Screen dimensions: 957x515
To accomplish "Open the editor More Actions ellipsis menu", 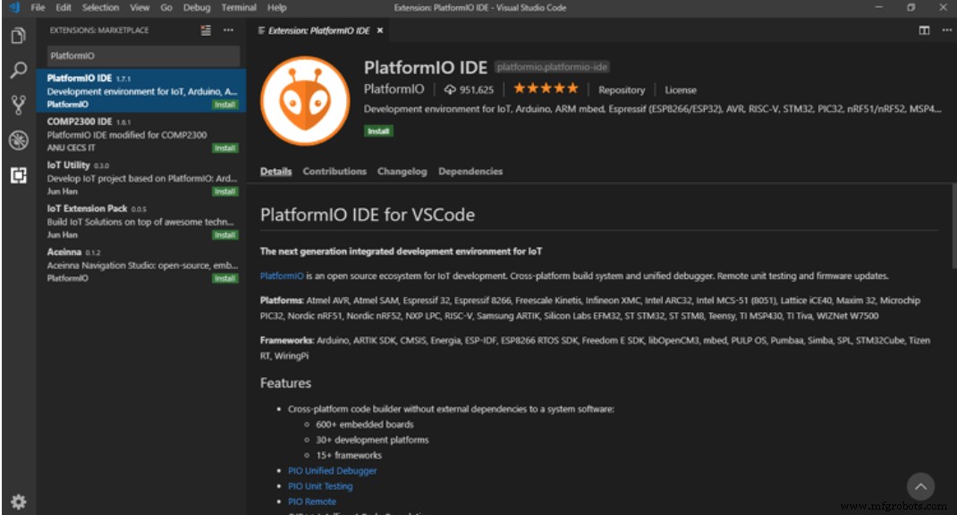I will point(945,30).
